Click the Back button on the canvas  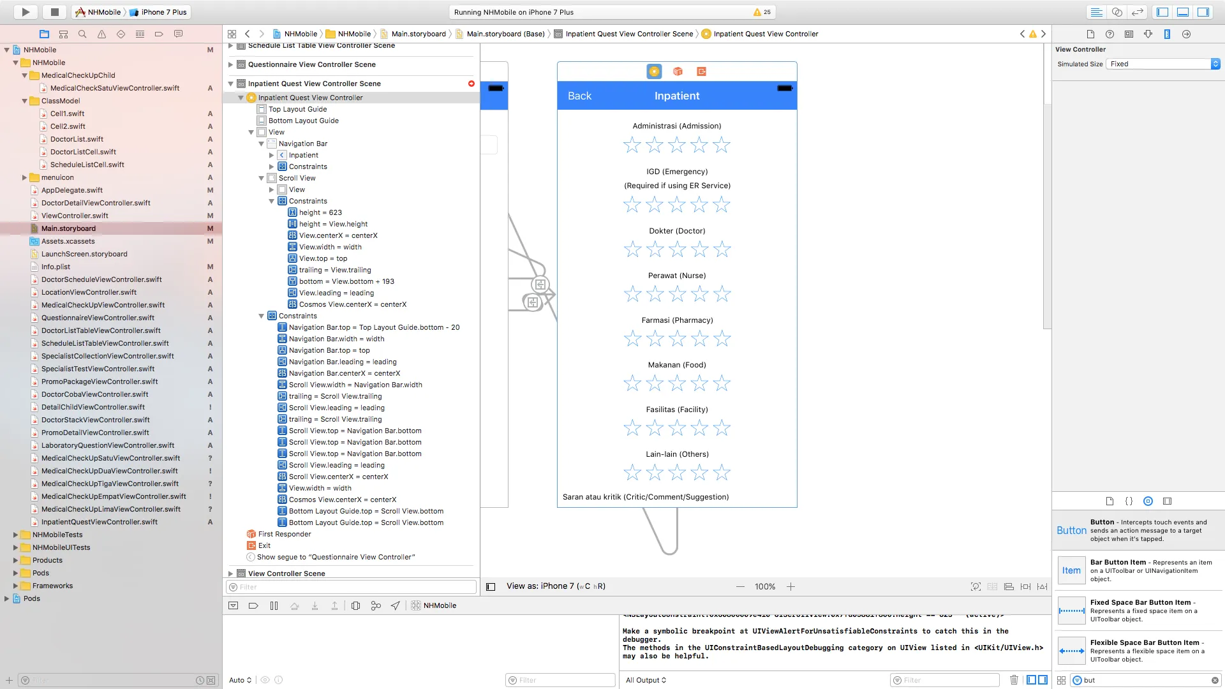click(579, 96)
